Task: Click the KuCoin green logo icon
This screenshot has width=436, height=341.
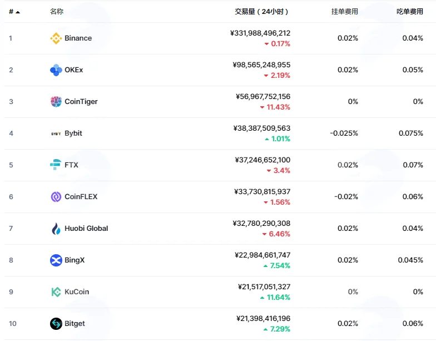Action: pos(56,292)
